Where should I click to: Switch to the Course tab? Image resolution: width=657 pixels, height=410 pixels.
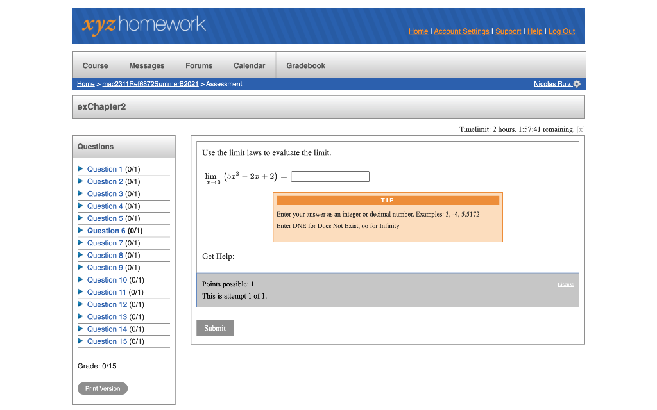(x=95, y=65)
